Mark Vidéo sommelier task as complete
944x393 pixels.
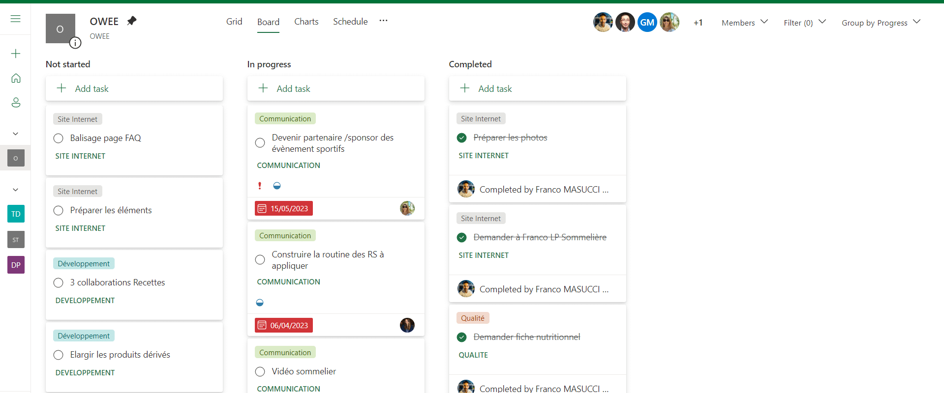(x=260, y=372)
